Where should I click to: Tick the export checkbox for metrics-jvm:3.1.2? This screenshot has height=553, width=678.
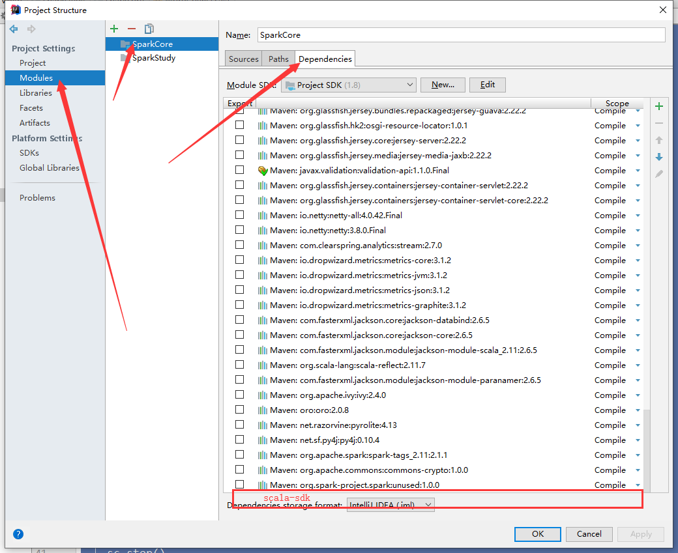(x=239, y=275)
